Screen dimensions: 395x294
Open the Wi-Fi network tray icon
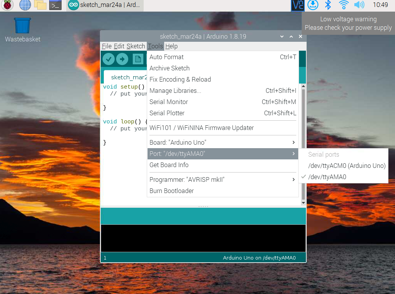pos(343,5)
